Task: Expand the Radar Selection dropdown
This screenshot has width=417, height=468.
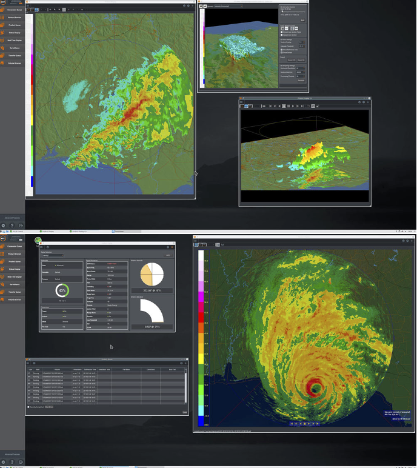Action: (52, 256)
